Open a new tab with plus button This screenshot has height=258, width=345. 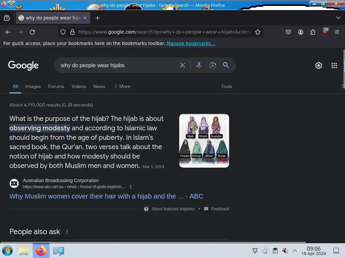coord(97,18)
